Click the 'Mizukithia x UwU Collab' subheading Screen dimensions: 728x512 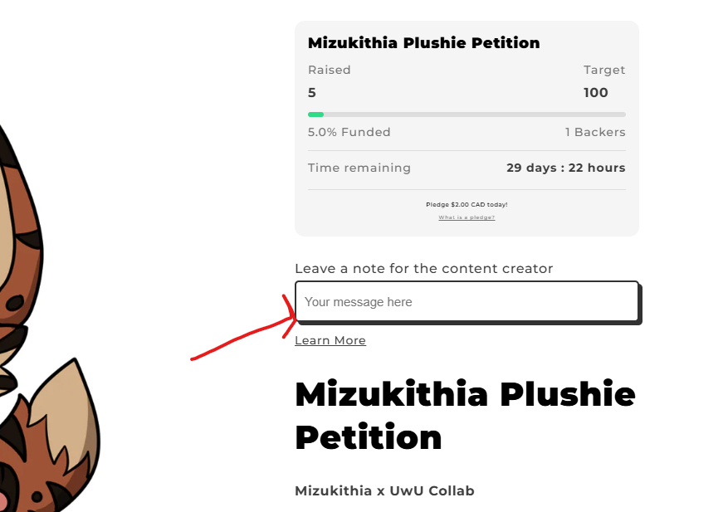384,490
